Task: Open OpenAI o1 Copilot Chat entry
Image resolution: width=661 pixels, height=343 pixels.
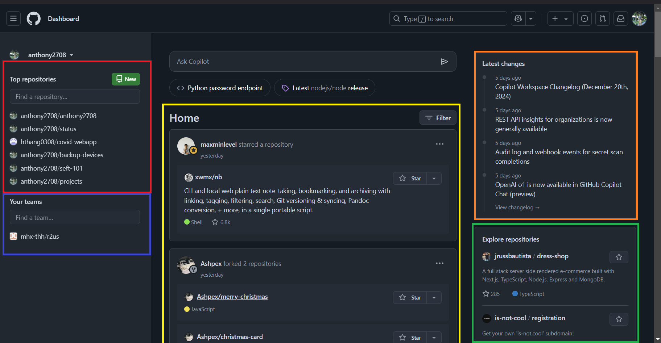Action: pos(558,189)
